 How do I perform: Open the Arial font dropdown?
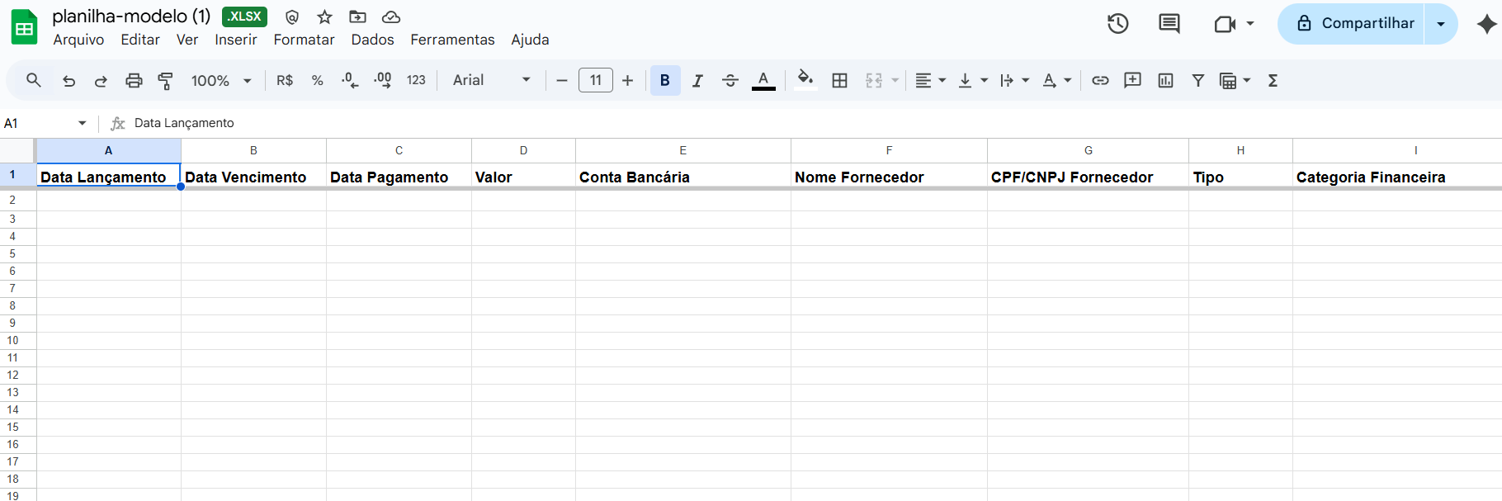(x=491, y=80)
